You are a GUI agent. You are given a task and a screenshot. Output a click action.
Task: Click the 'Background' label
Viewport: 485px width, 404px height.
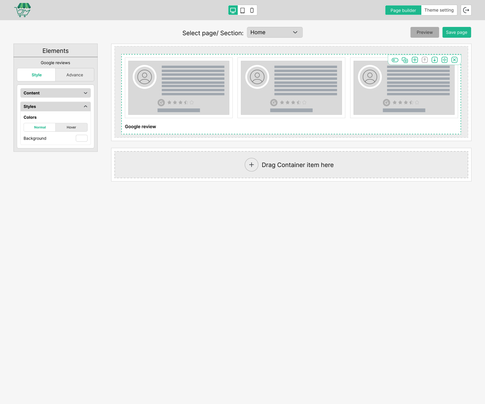pos(35,138)
